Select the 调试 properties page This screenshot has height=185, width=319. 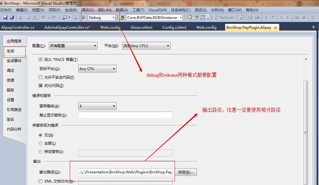tap(10, 70)
